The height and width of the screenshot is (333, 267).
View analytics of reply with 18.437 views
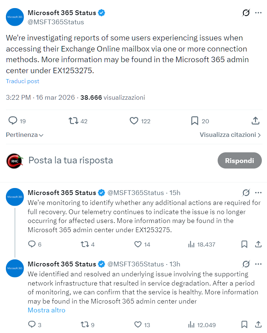(x=192, y=244)
